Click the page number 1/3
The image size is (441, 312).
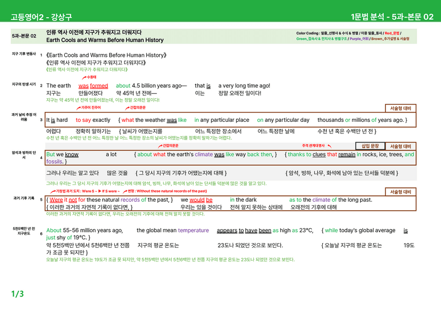[17, 294]
